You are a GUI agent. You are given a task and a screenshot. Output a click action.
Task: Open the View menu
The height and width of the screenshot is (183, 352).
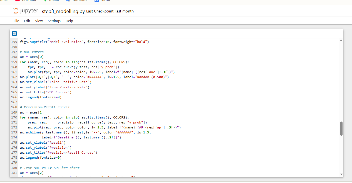[39, 21]
